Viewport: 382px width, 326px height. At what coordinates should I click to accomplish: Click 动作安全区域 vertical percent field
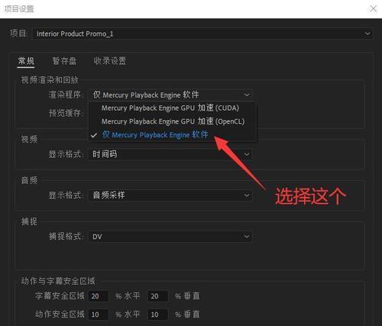pyautogui.click(x=158, y=315)
